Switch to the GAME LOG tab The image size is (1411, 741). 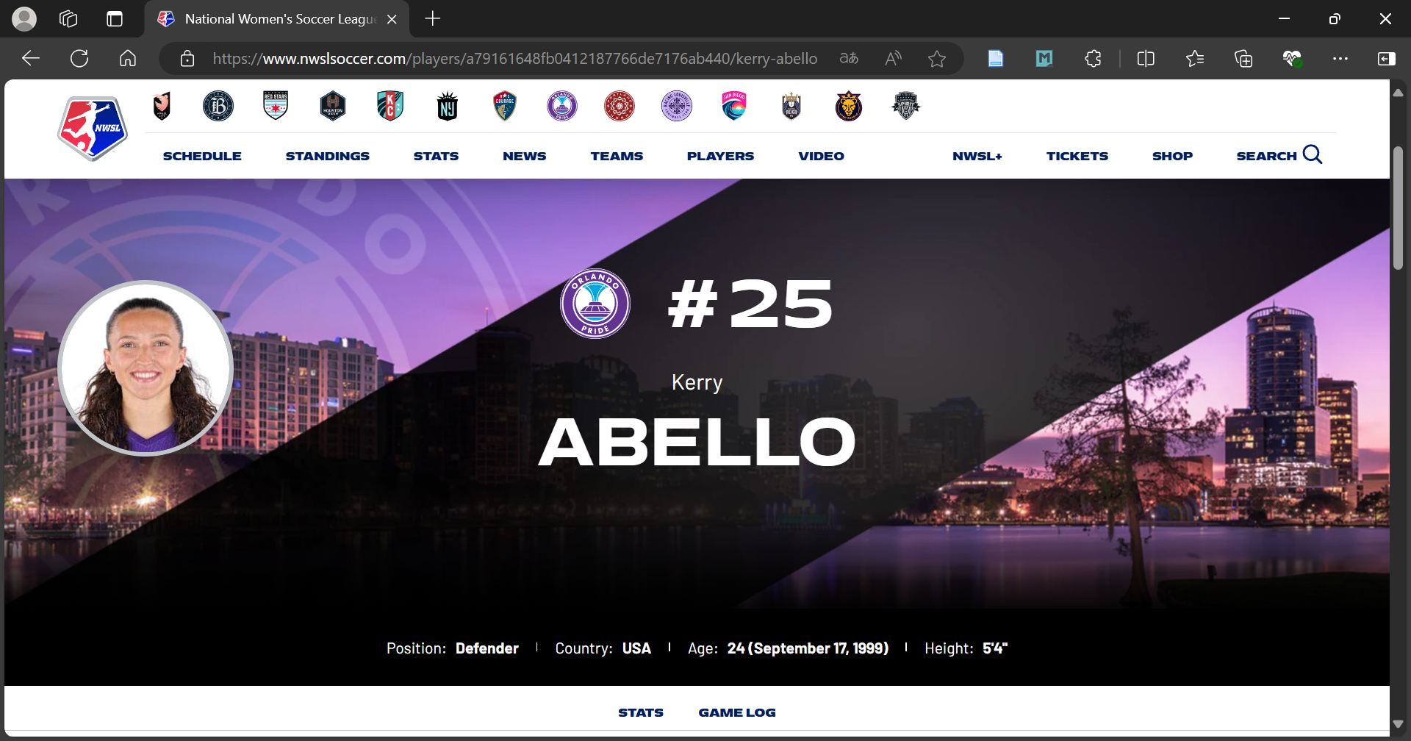tap(737, 712)
